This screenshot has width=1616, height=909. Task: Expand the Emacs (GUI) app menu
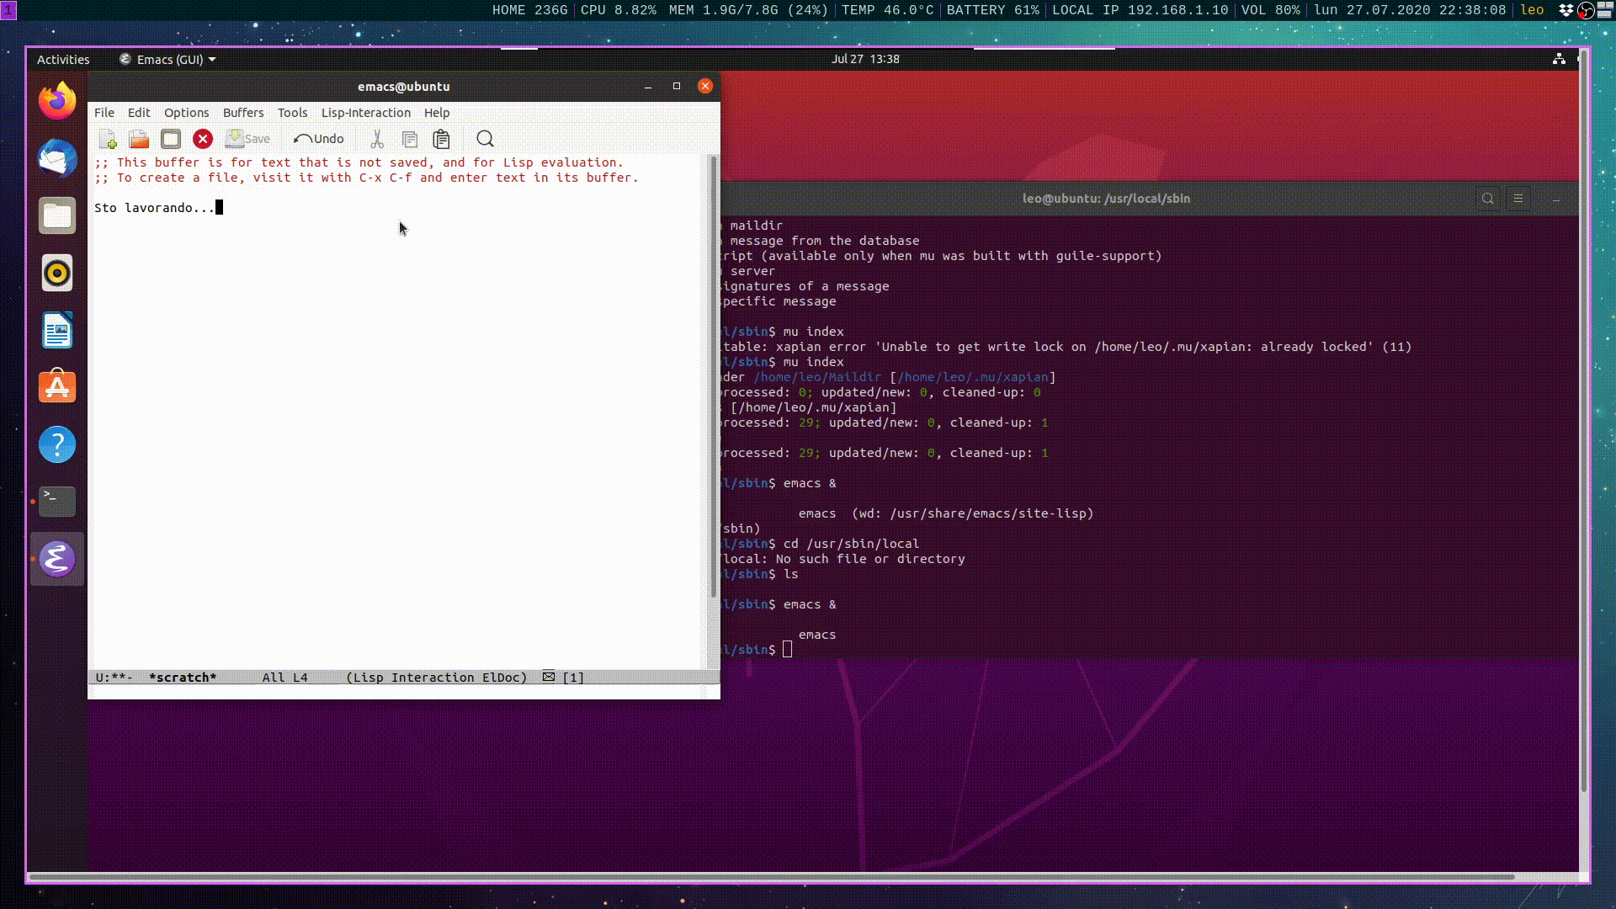[167, 59]
